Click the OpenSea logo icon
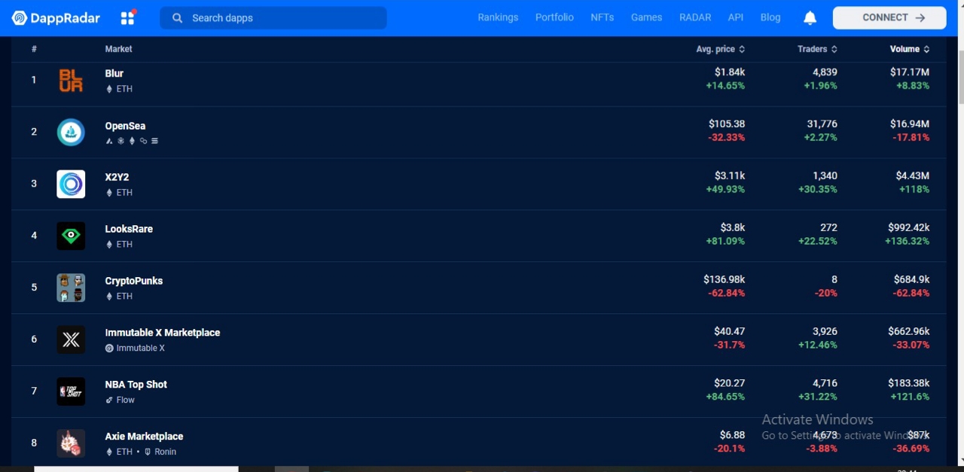The height and width of the screenshot is (472, 964). (x=71, y=132)
